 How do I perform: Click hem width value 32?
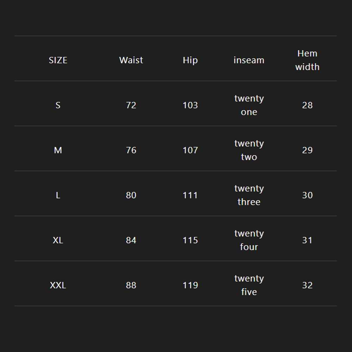tap(307, 285)
